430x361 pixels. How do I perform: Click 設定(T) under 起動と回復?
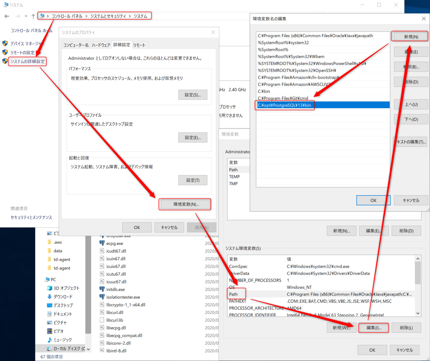point(193,180)
